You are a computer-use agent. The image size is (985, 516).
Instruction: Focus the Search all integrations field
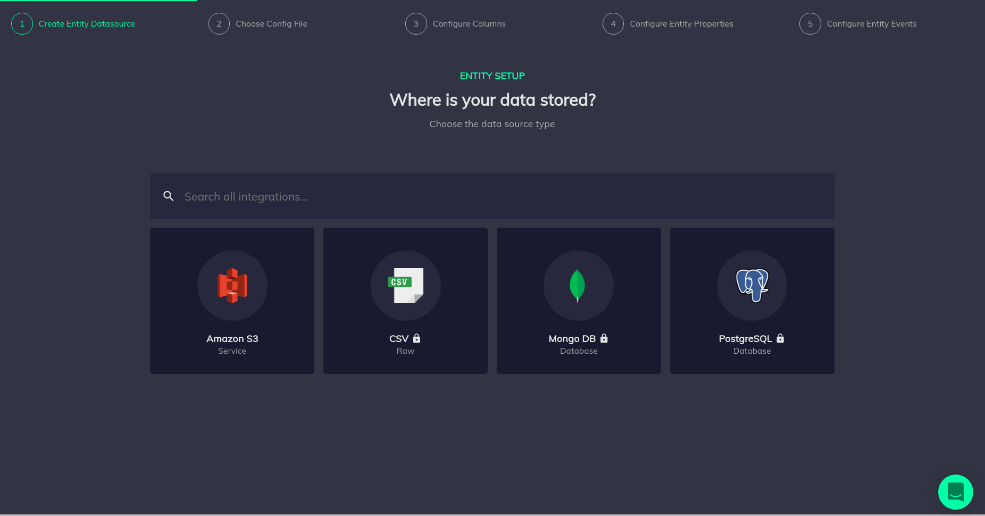(492, 196)
